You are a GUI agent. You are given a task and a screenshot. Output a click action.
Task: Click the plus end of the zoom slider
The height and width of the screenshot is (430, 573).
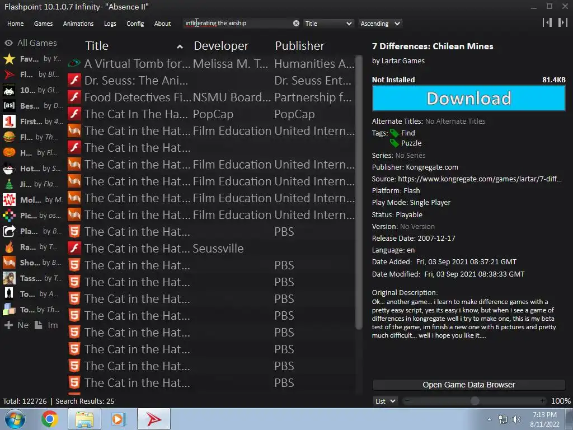[x=543, y=401]
